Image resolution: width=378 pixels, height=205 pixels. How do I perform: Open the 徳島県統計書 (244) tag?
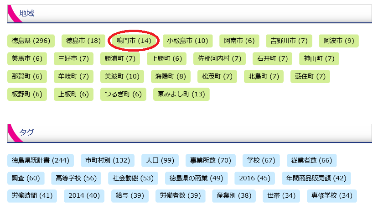point(41,160)
